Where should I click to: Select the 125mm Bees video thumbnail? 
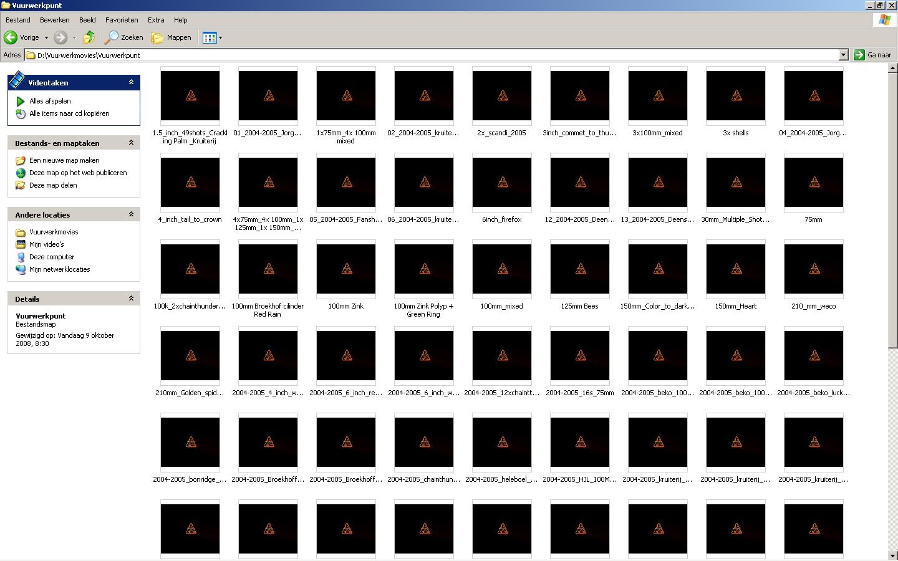point(580,269)
